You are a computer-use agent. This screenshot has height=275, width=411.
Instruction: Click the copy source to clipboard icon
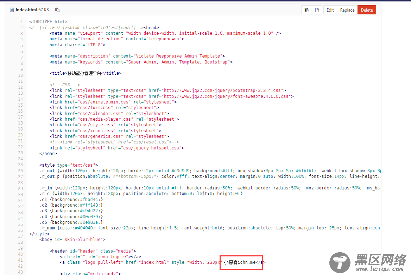click(x=307, y=10)
